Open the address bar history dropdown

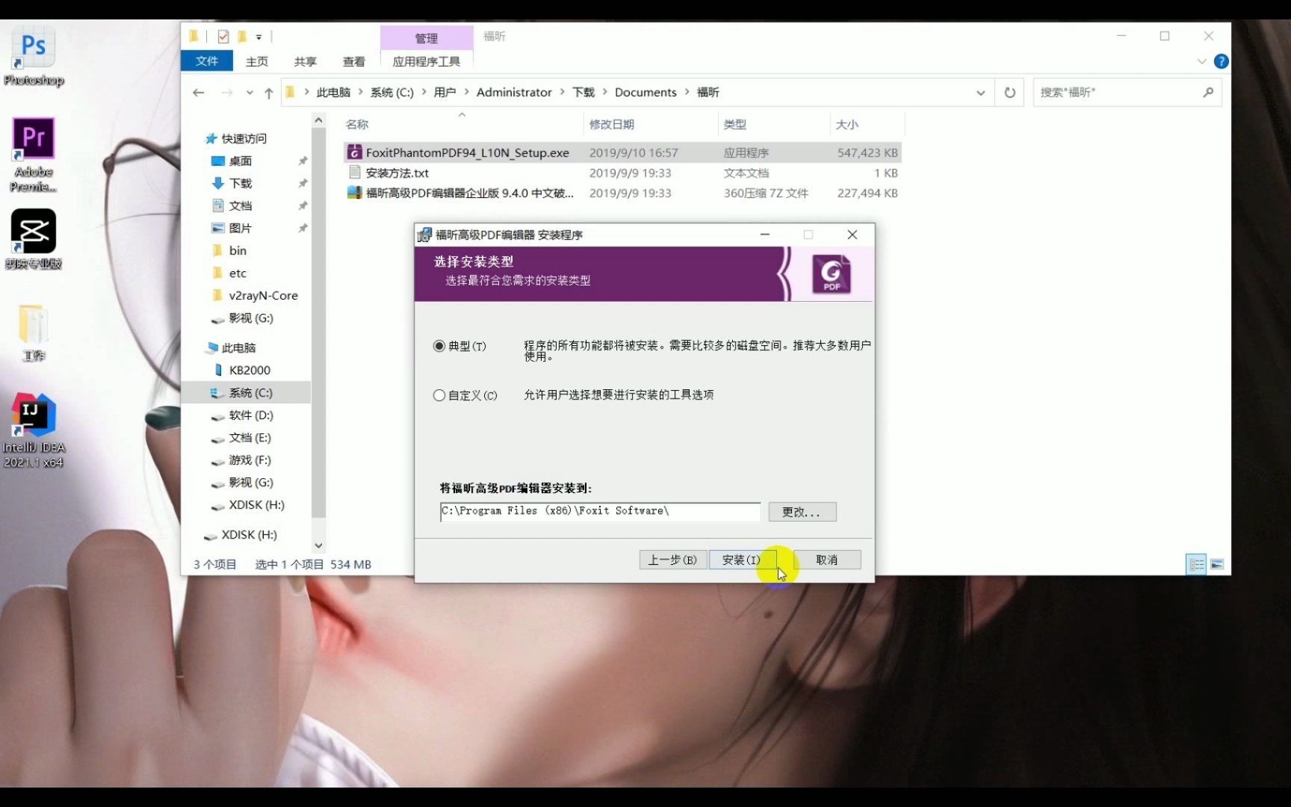point(980,93)
